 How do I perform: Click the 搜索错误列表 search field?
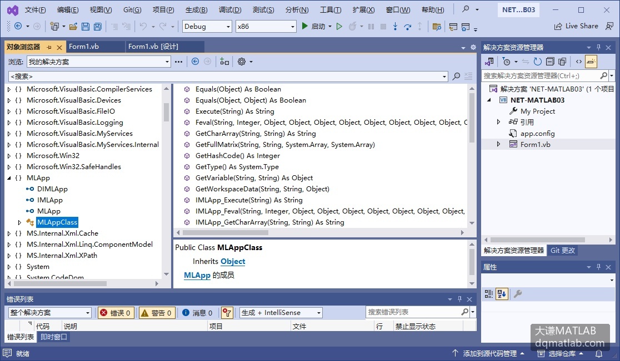413,312
